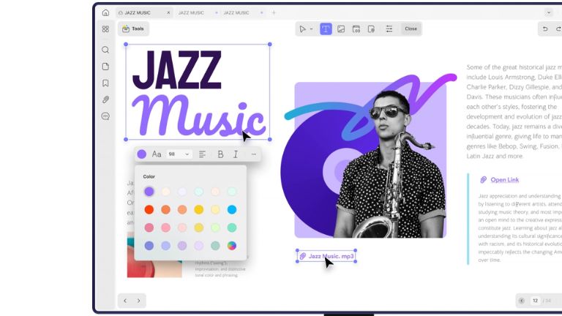
Task: Click inside the JAZZ heading text
Action: pos(177,69)
